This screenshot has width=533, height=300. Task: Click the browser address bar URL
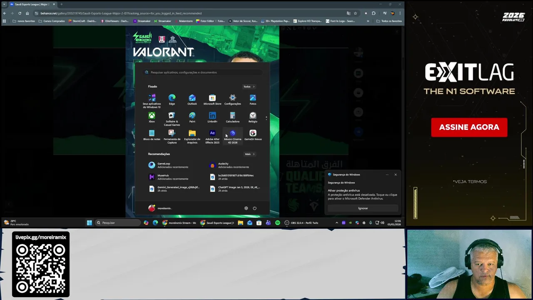pyautogui.click(x=121, y=13)
